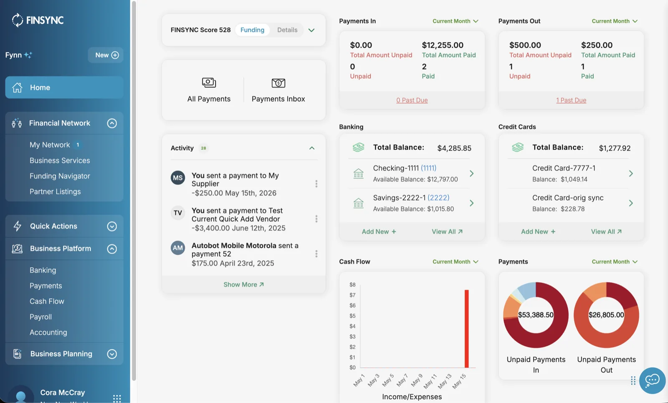Click the red bar in Cash Flow chart
Screen dimensions: 668x403
pyautogui.click(x=467, y=329)
